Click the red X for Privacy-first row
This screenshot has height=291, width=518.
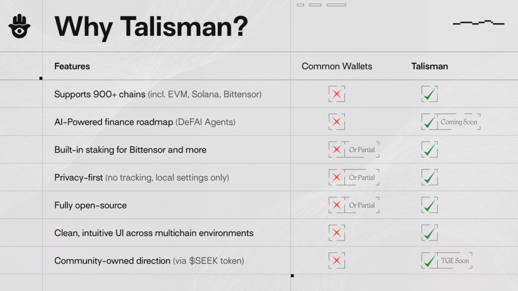tap(336, 177)
